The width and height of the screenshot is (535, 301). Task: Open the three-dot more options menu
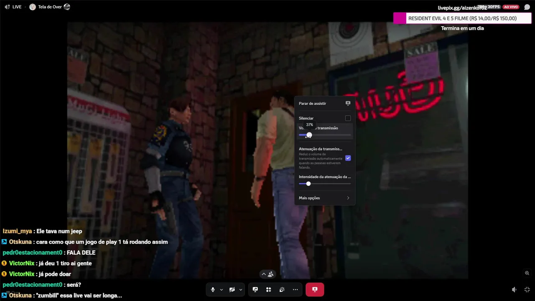click(x=296, y=290)
